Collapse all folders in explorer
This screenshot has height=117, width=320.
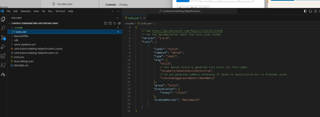click(119, 23)
